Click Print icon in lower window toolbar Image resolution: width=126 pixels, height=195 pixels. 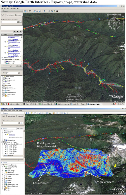pos(65,113)
